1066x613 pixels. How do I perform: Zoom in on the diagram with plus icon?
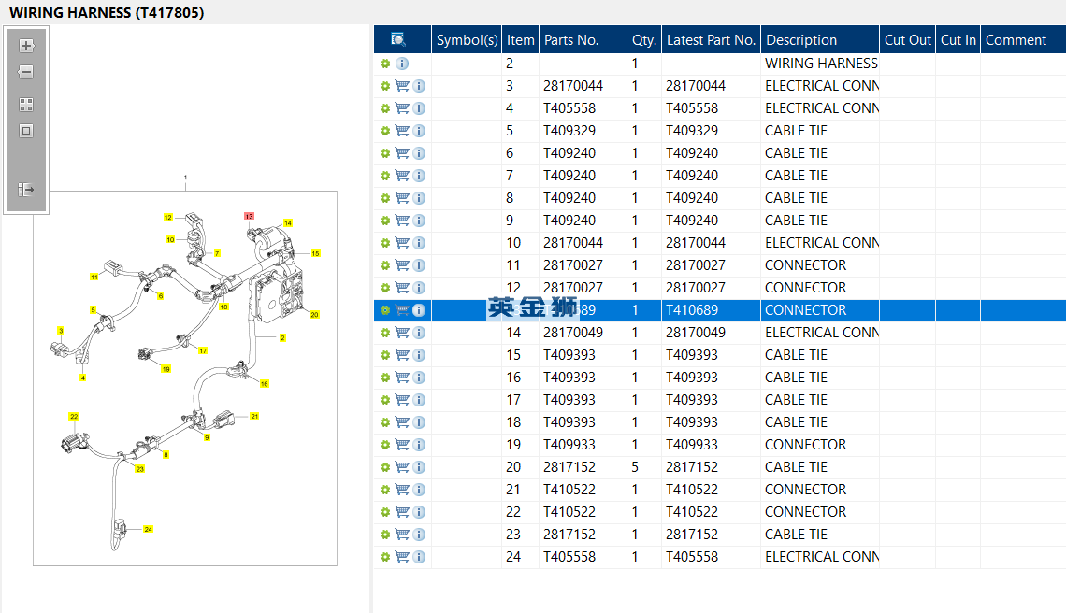[26, 46]
